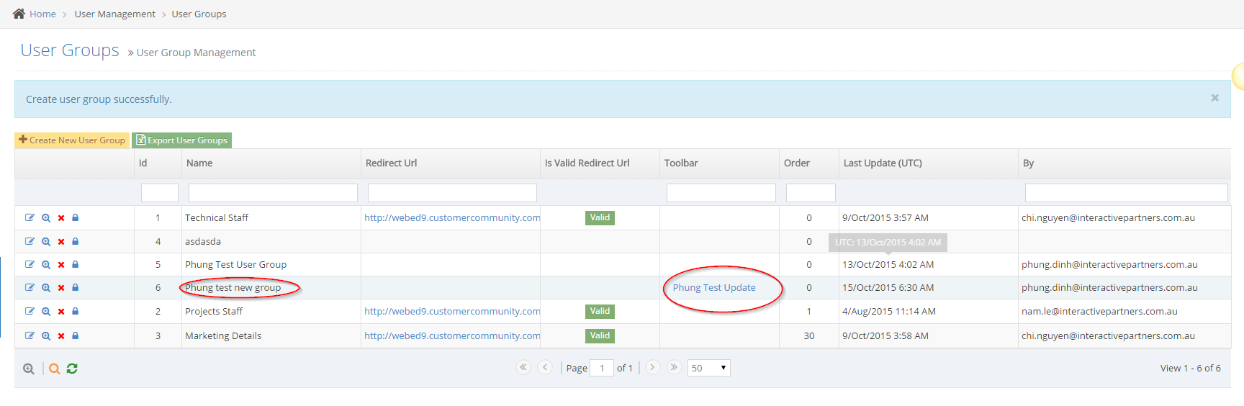Delete the Phung Test User Group row
Viewport: 1244px width, 406px height.
[61, 265]
